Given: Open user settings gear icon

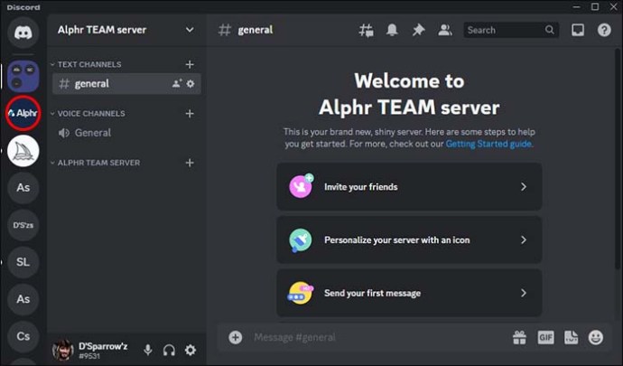Looking at the screenshot, I should tap(190, 350).
